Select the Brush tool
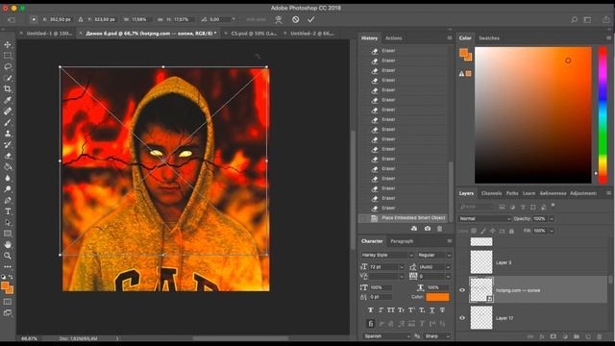Screen dimensions: 615x346 point(8,122)
